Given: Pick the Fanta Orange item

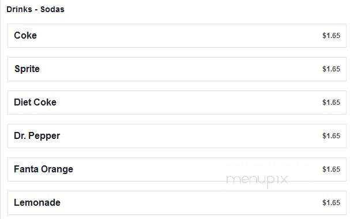Looking at the screenshot, I should [x=43, y=169].
